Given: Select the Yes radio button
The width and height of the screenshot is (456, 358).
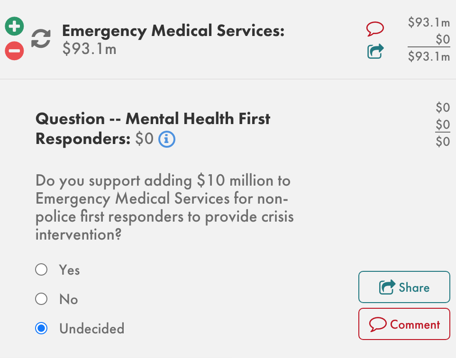Looking at the screenshot, I should (x=41, y=269).
